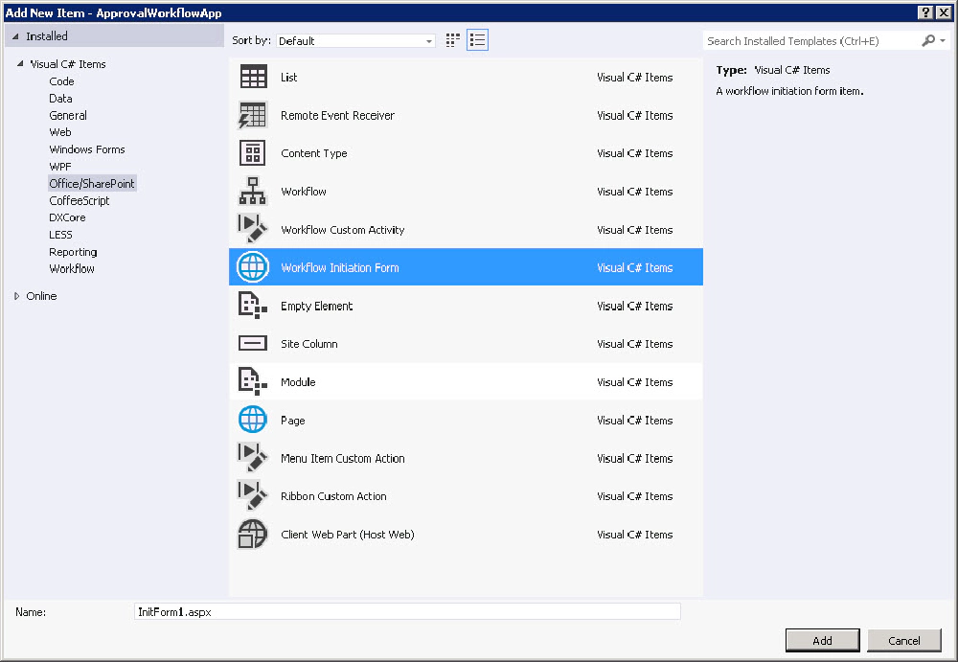Expand the Online templates node
This screenshot has height=662, width=958.
(x=16, y=295)
